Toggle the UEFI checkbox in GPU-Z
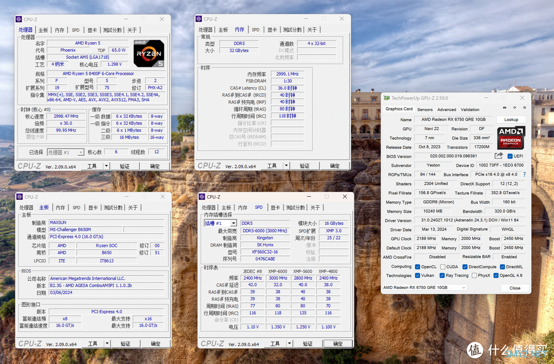554x364 pixels. point(510,156)
